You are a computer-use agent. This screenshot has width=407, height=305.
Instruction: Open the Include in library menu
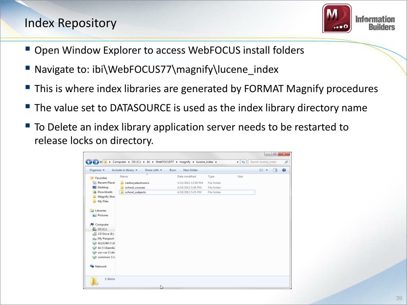pyautogui.click(x=124, y=170)
